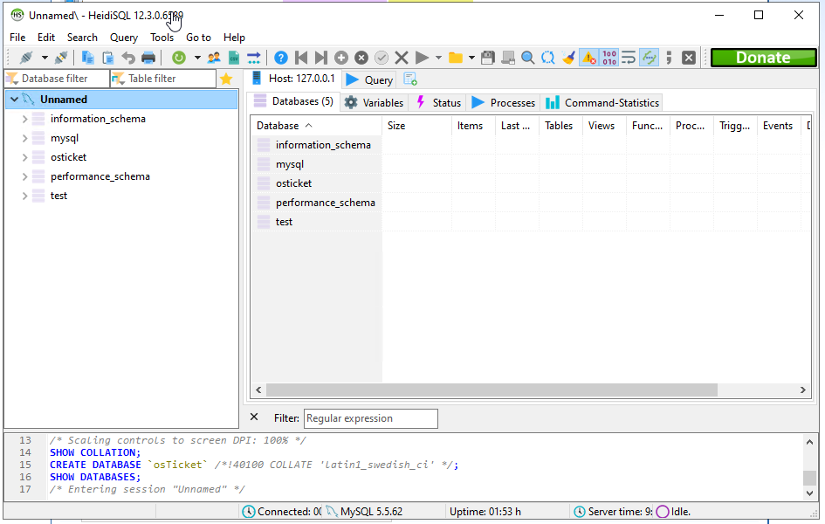The width and height of the screenshot is (825, 524).
Task: Open the Run query dropdown arrow
Action: tap(438, 58)
